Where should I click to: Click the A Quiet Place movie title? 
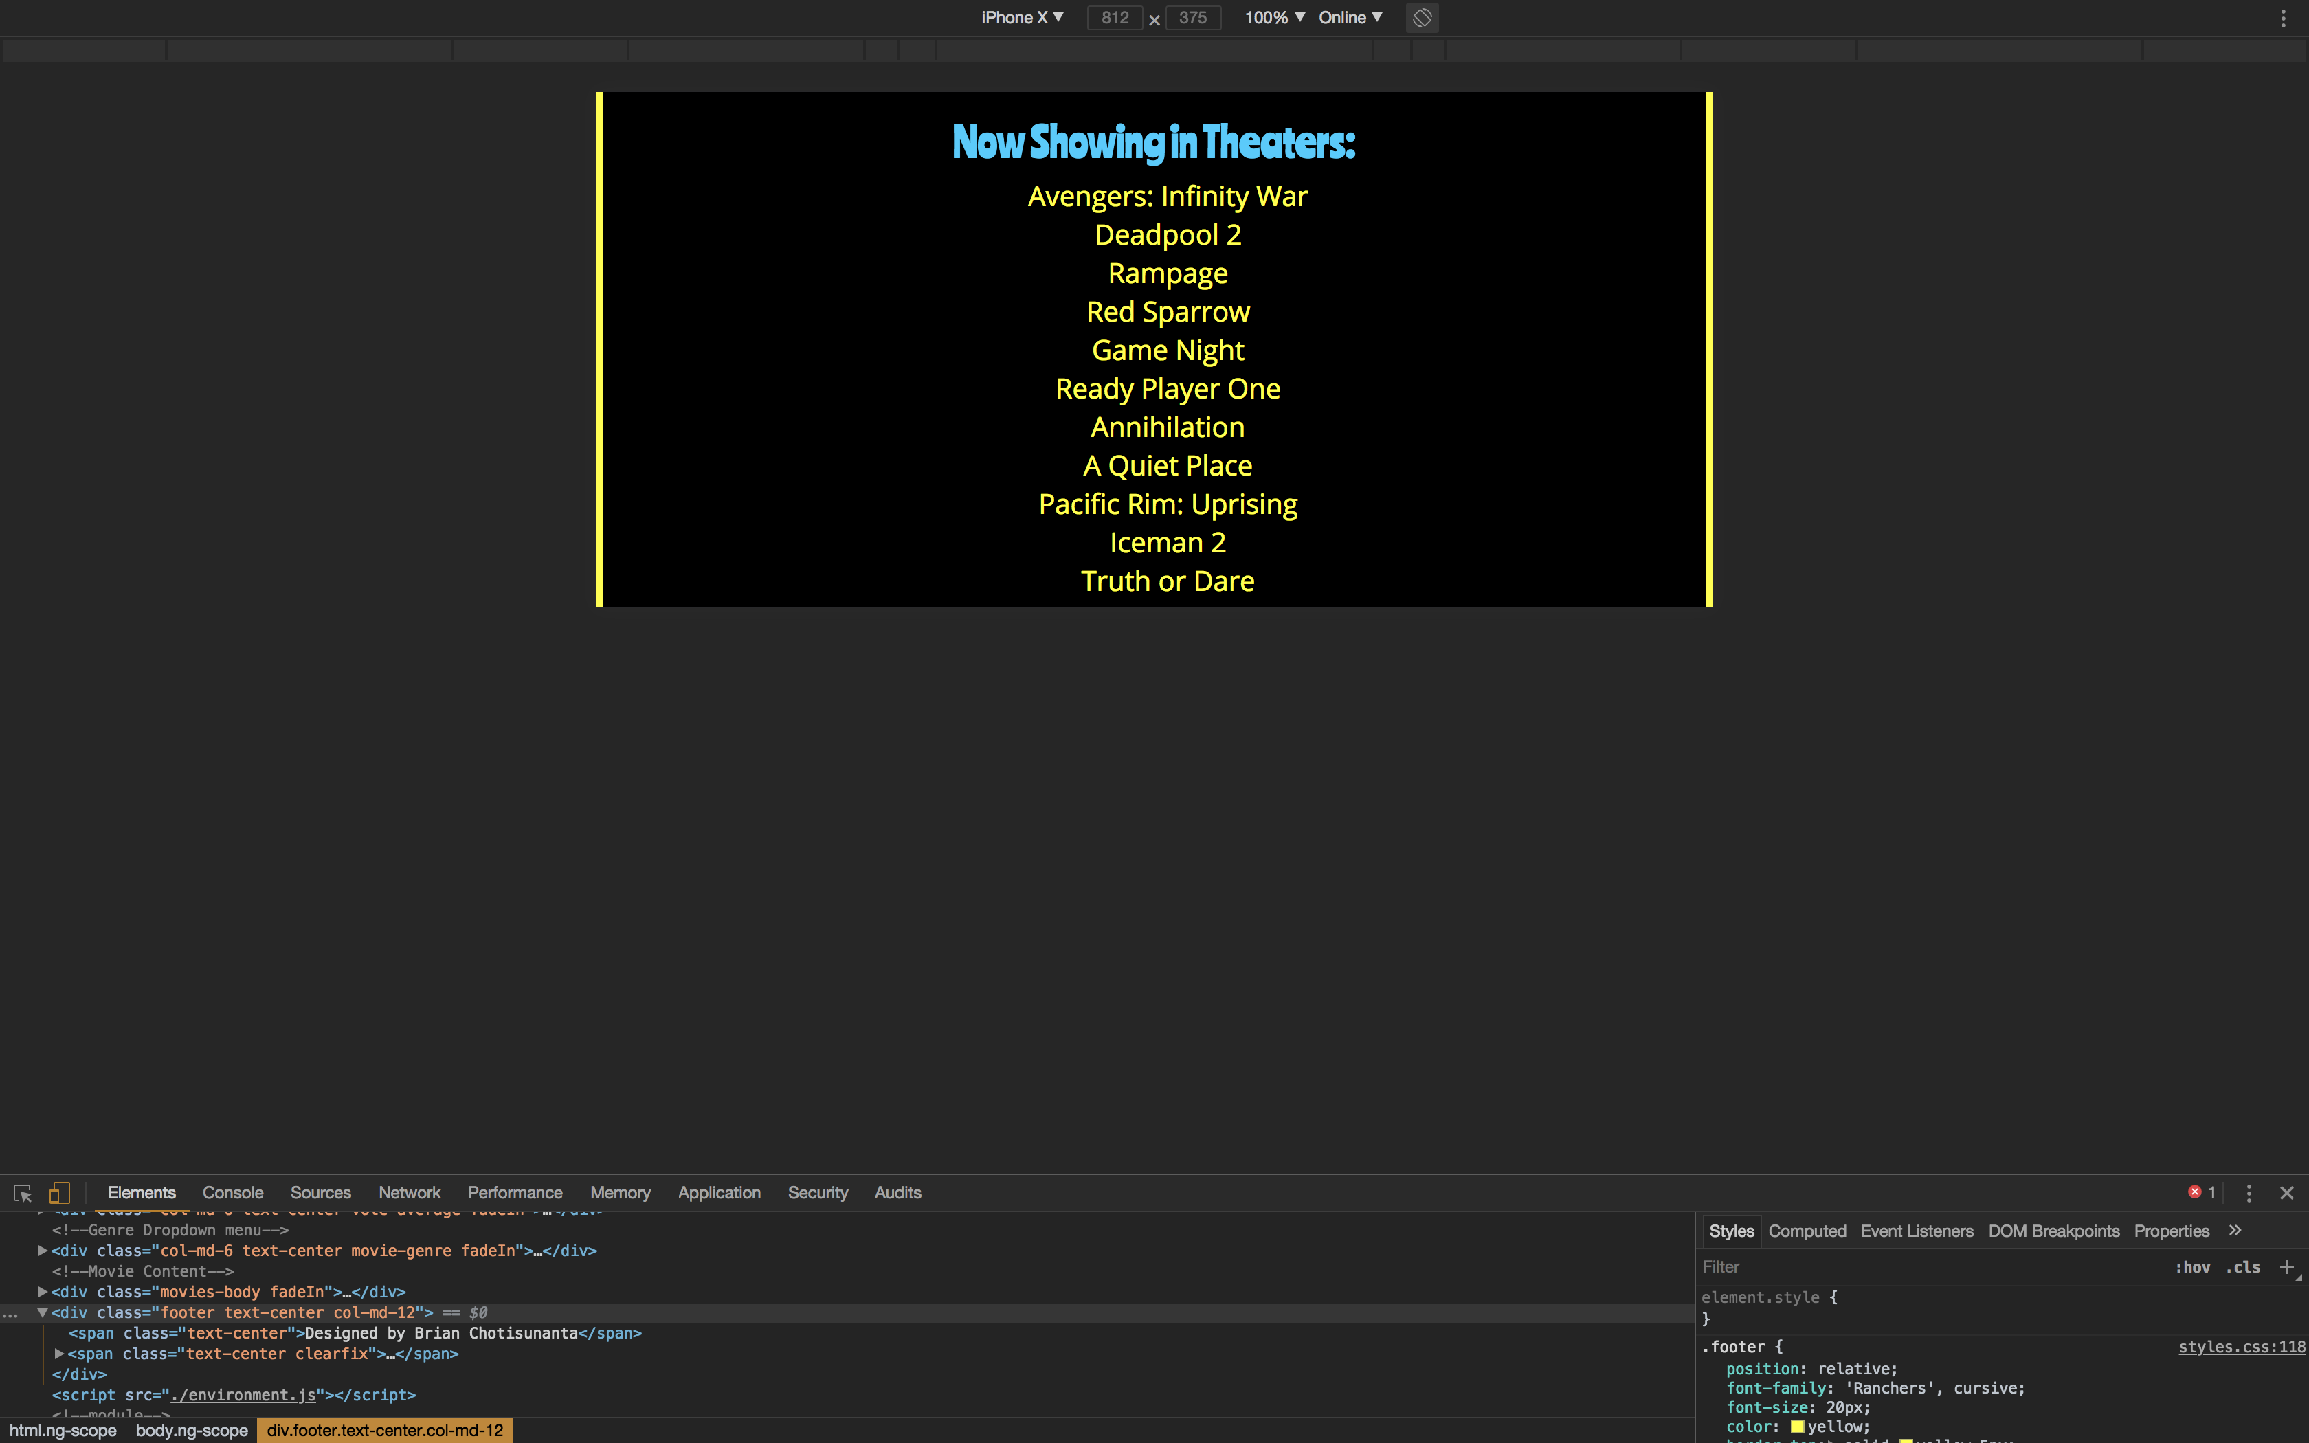(x=1167, y=466)
